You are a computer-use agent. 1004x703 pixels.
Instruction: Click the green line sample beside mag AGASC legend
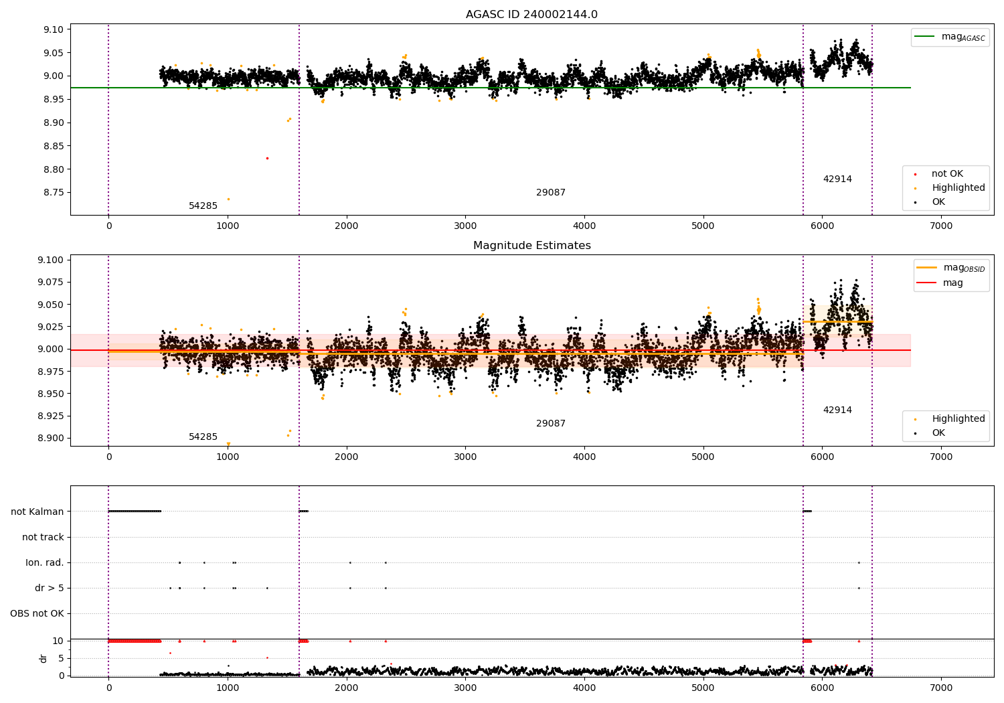pyautogui.click(x=924, y=37)
